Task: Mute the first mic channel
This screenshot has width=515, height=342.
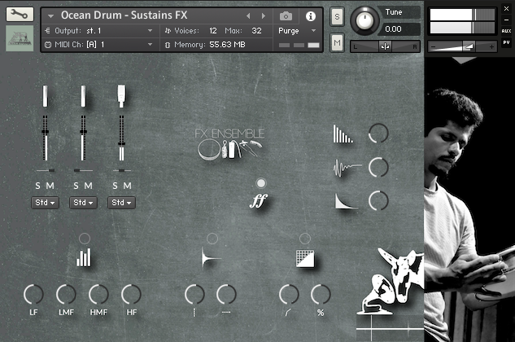Action: [50, 186]
